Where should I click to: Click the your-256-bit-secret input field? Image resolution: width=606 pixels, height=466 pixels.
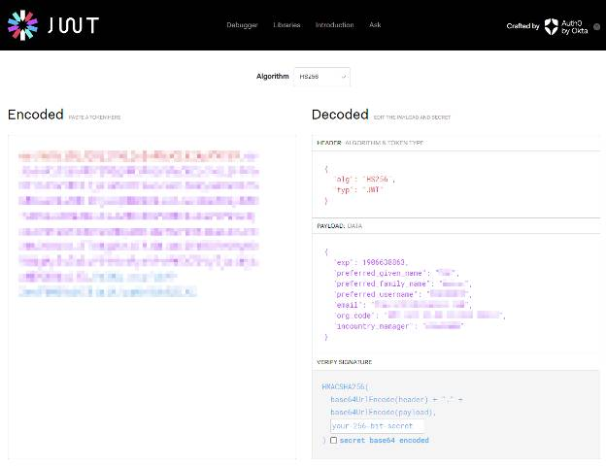377,426
